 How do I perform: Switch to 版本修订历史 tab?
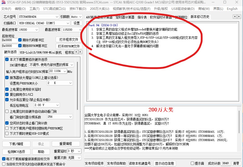coord(200,17)
